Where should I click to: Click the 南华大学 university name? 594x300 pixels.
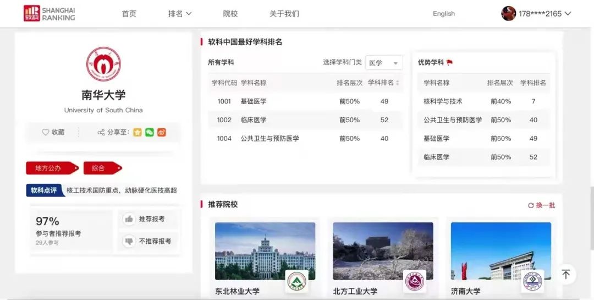click(103, 95)
